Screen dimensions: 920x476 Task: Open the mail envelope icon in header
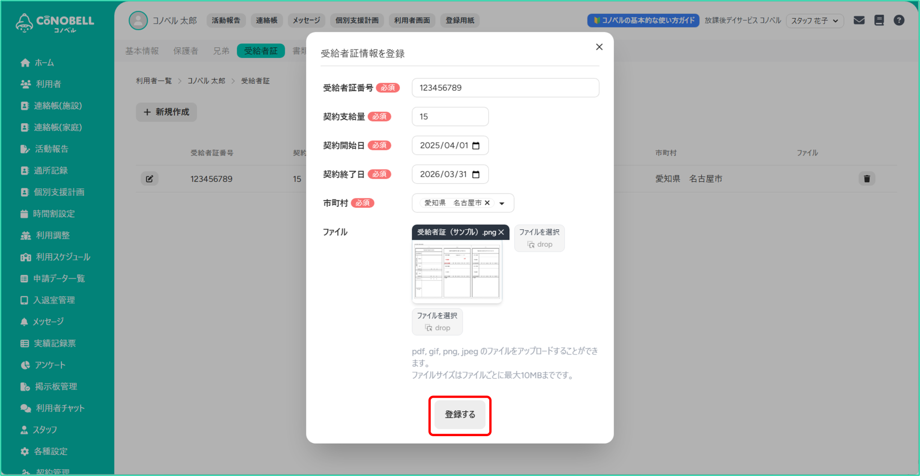[859, 20]
